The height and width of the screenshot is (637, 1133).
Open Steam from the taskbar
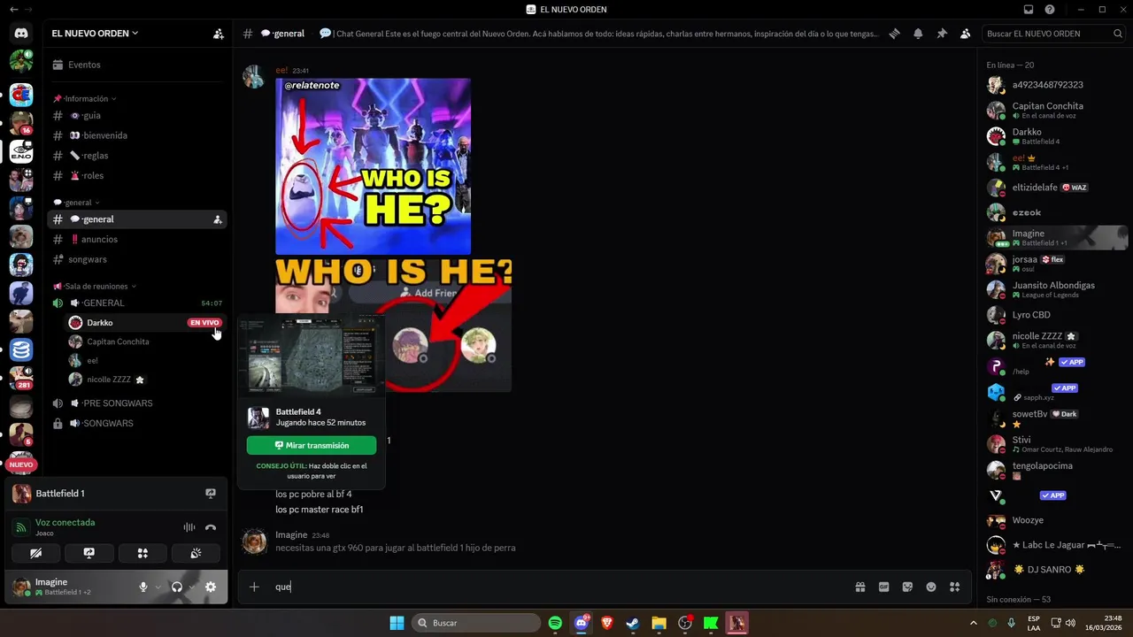(633, 623)
